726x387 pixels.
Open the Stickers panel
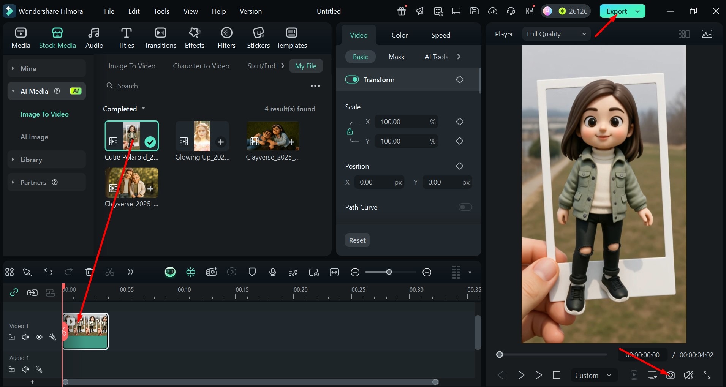point(258,38)
